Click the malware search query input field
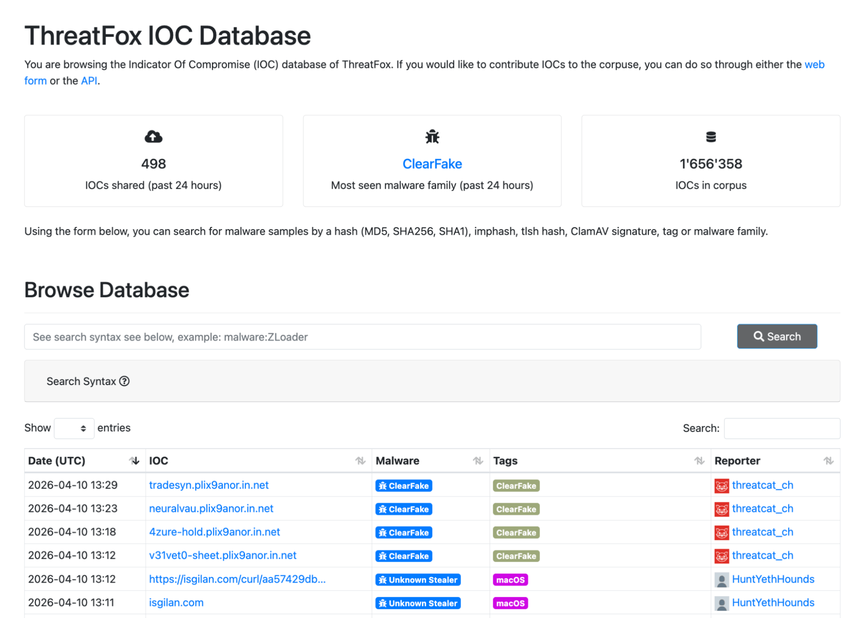858x618 pixels. [x=362, y=336]
